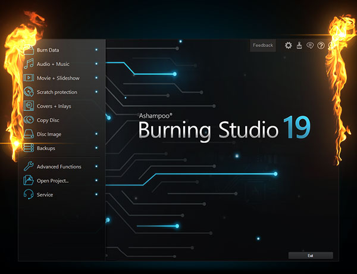Screen dimensions: 357x274
Task: Choose the Covers + Inlays label
Action: coord(54,106)
